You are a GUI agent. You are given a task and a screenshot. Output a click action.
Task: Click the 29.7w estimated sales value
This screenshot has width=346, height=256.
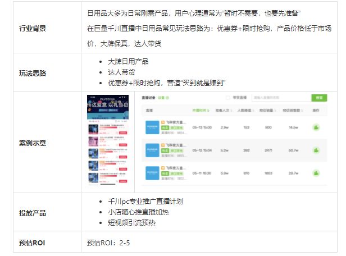[x=293, y=173]
